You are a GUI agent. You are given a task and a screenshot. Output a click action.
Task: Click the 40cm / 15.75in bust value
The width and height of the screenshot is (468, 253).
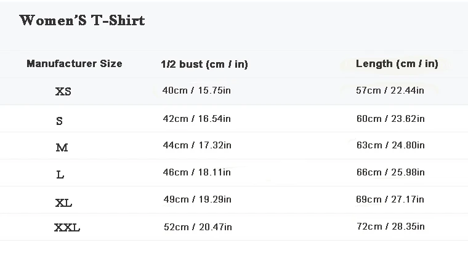[x=196, y=90]
